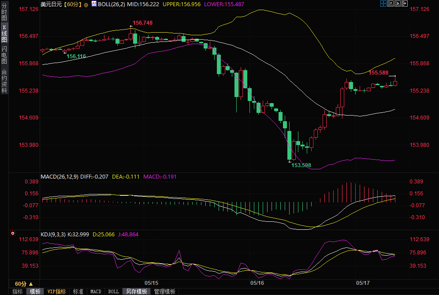The width and height of the screenshot is (439, 295).
Task: Select the K线图 sidebar tab
Action: point(4,34)
